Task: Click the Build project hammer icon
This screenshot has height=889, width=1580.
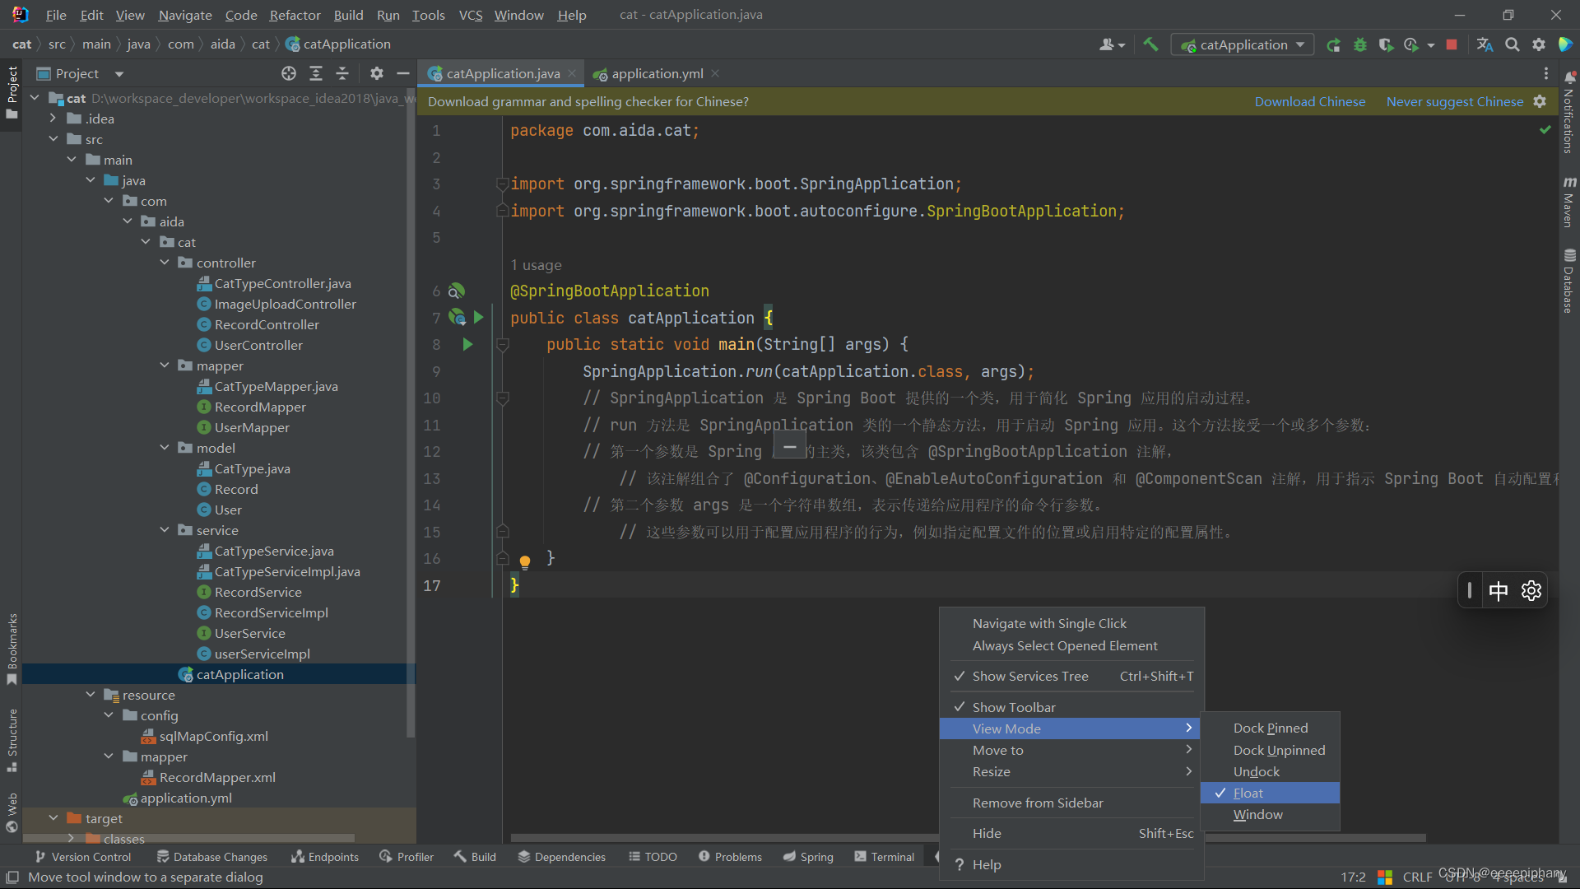Action: click(1150, 44)
